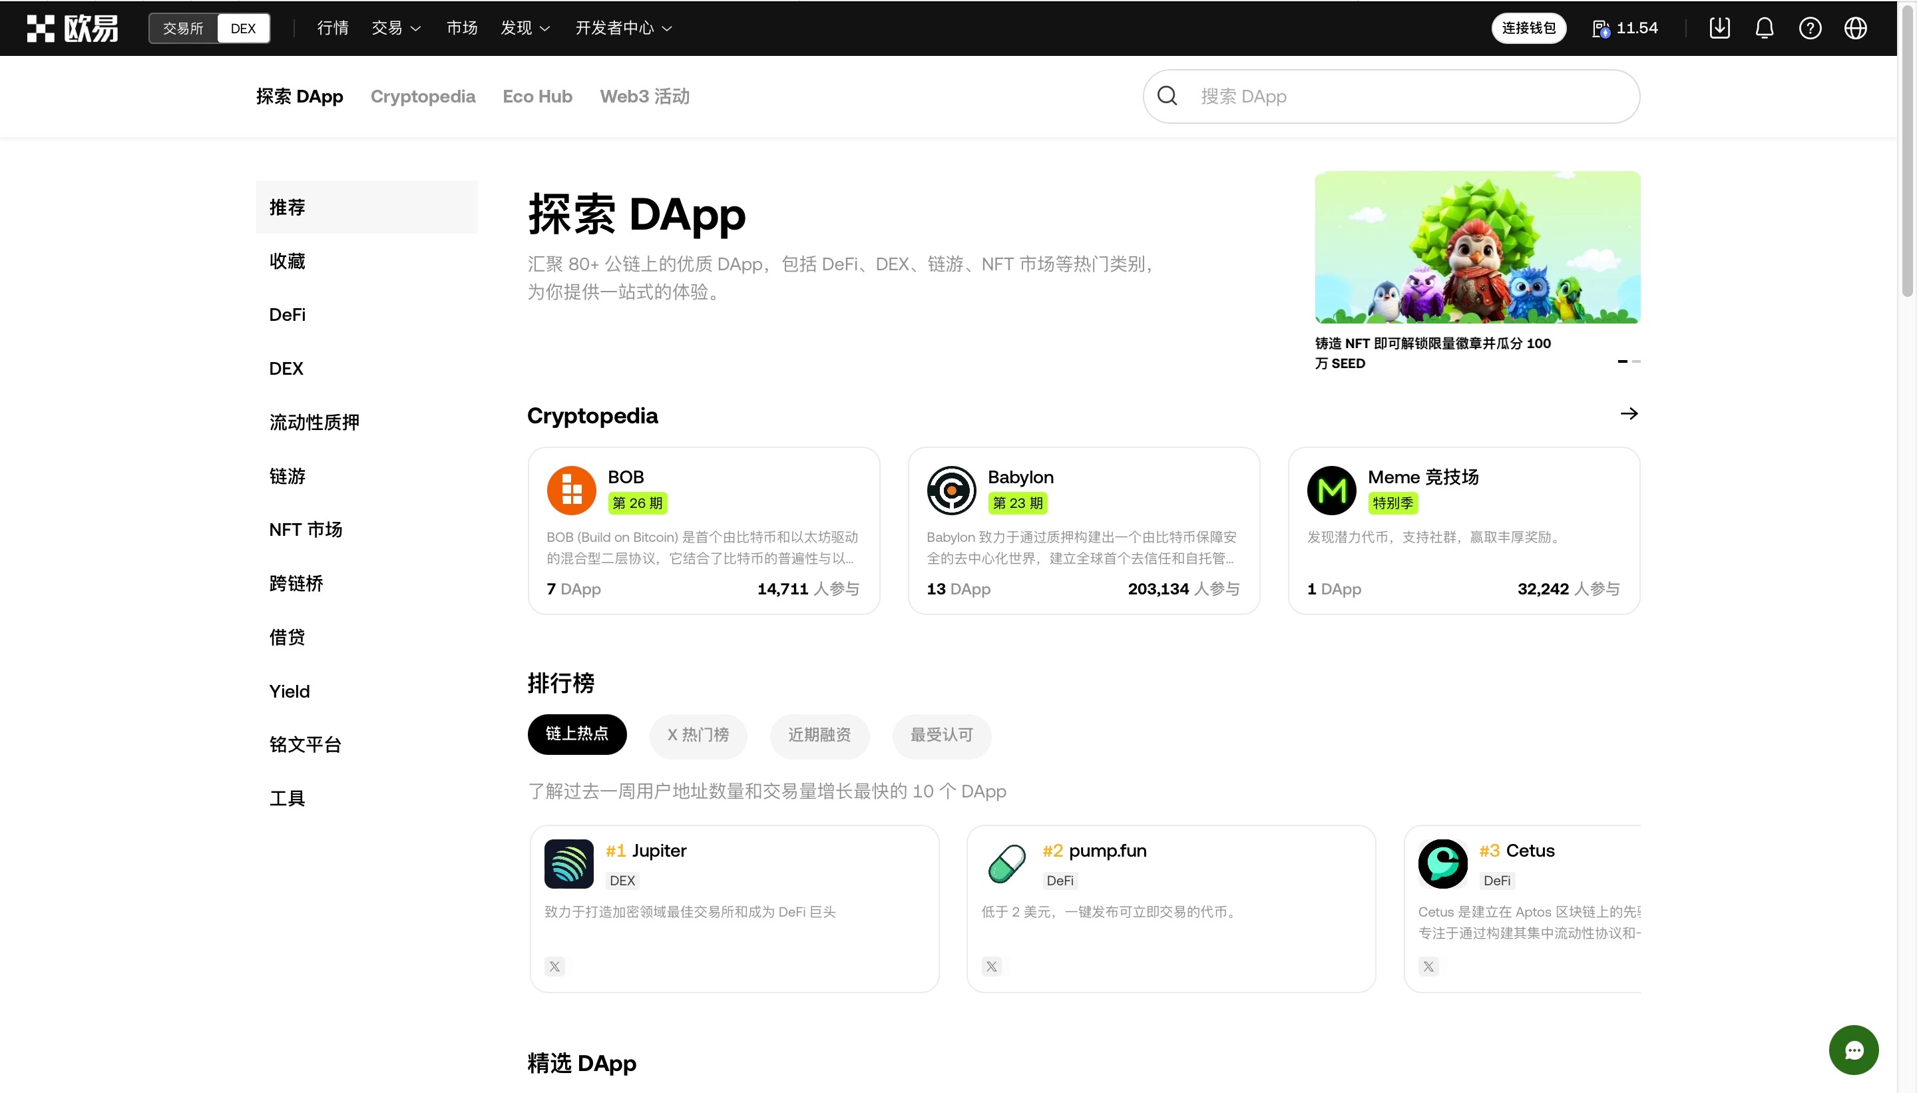Select DeFi category in the sidebar
This screenshot has width=1917, height=1093.
(x=366, y=315)
